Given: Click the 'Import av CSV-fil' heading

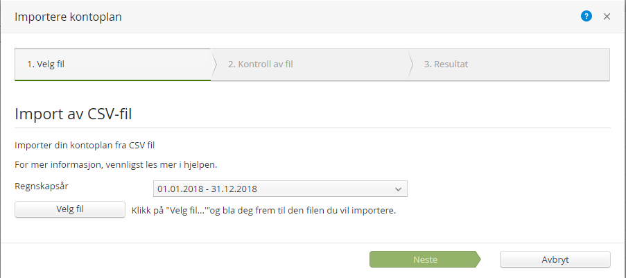Looking at the screenshot, I should [x=78, y=114].
